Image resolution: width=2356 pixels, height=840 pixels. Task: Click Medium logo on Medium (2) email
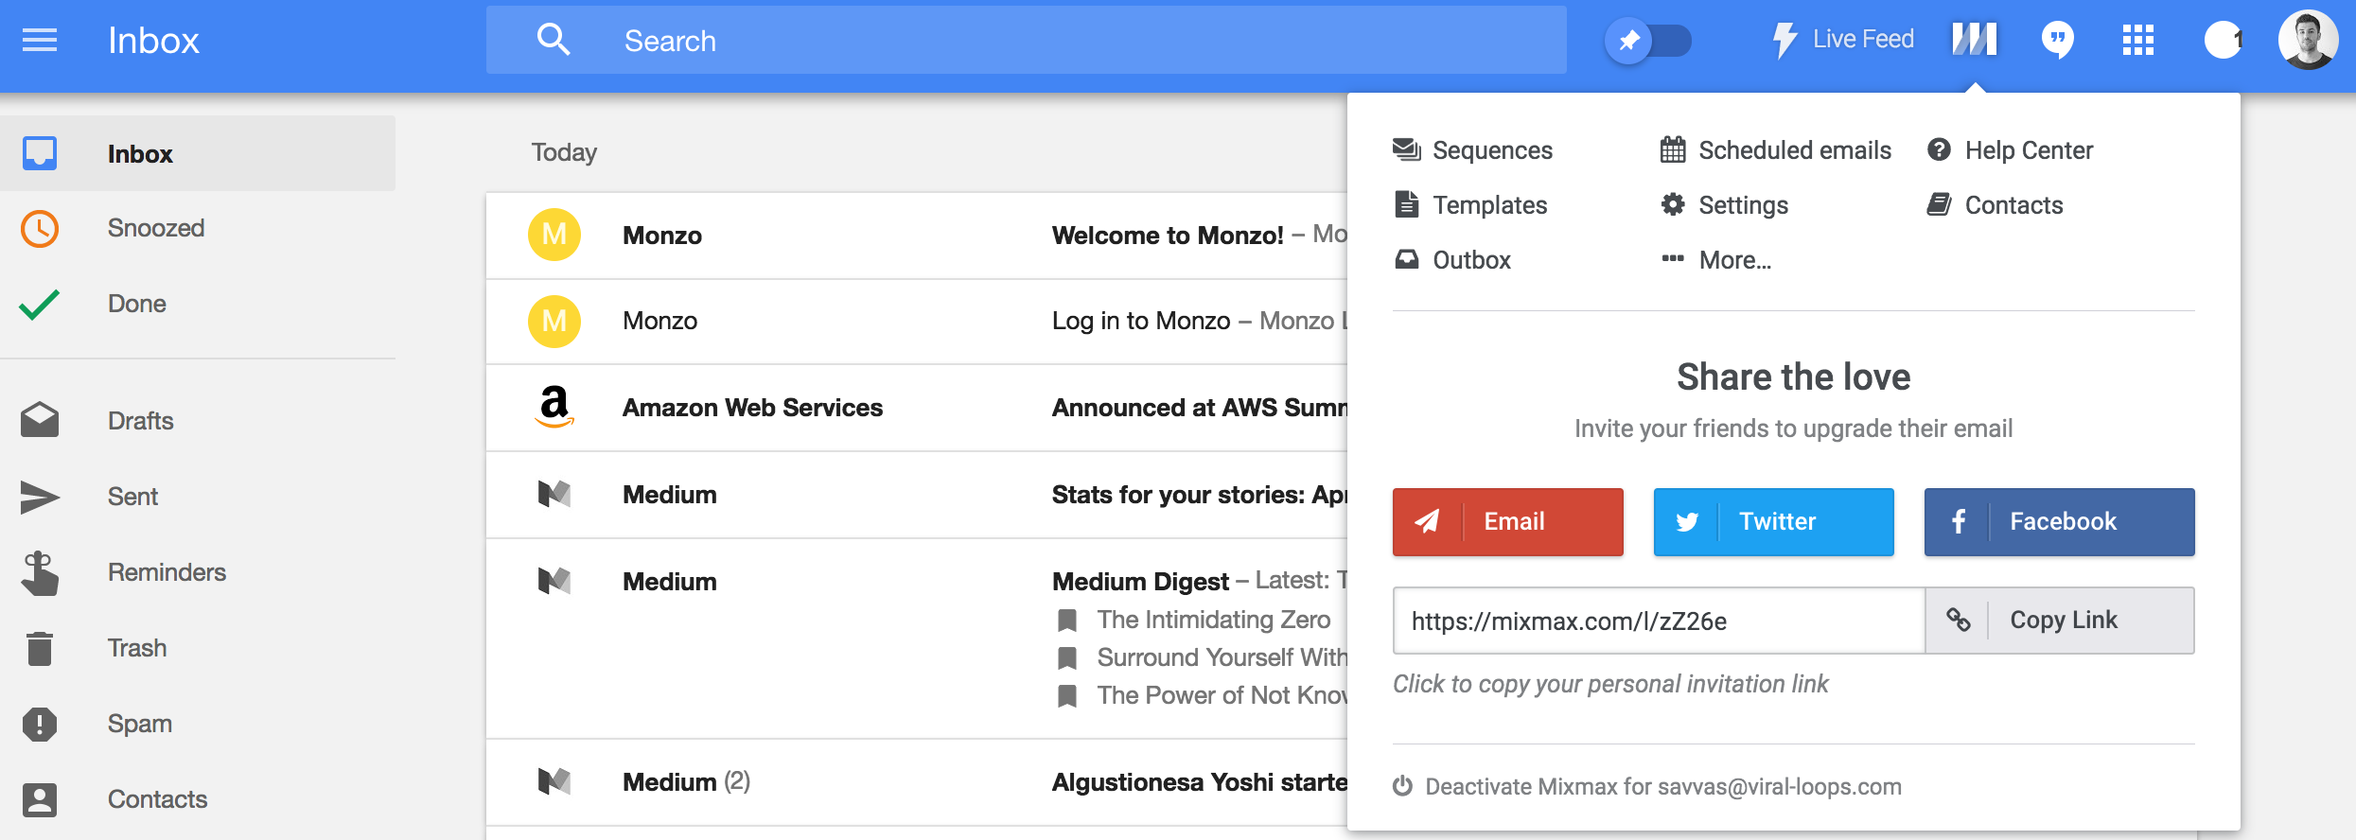click(x=554, y=781)
